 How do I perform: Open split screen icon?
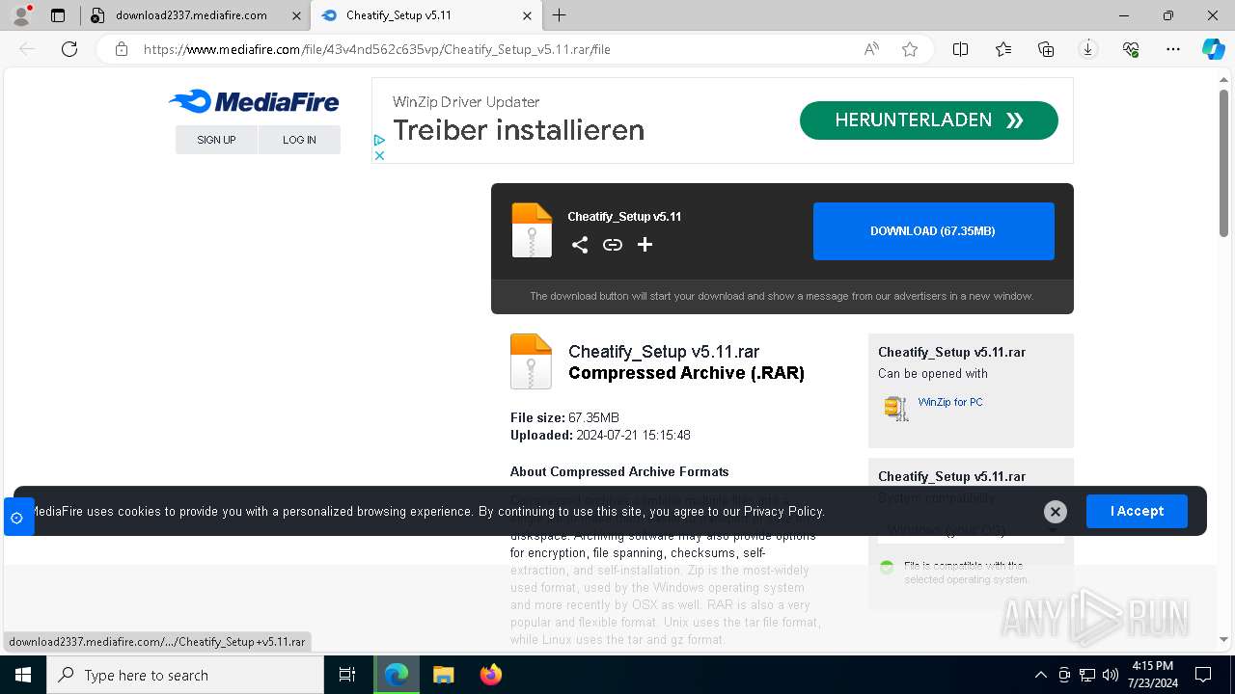click(x=961, y=49)
